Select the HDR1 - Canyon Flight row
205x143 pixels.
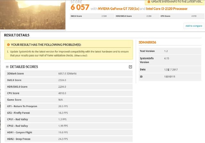[69, 132]
